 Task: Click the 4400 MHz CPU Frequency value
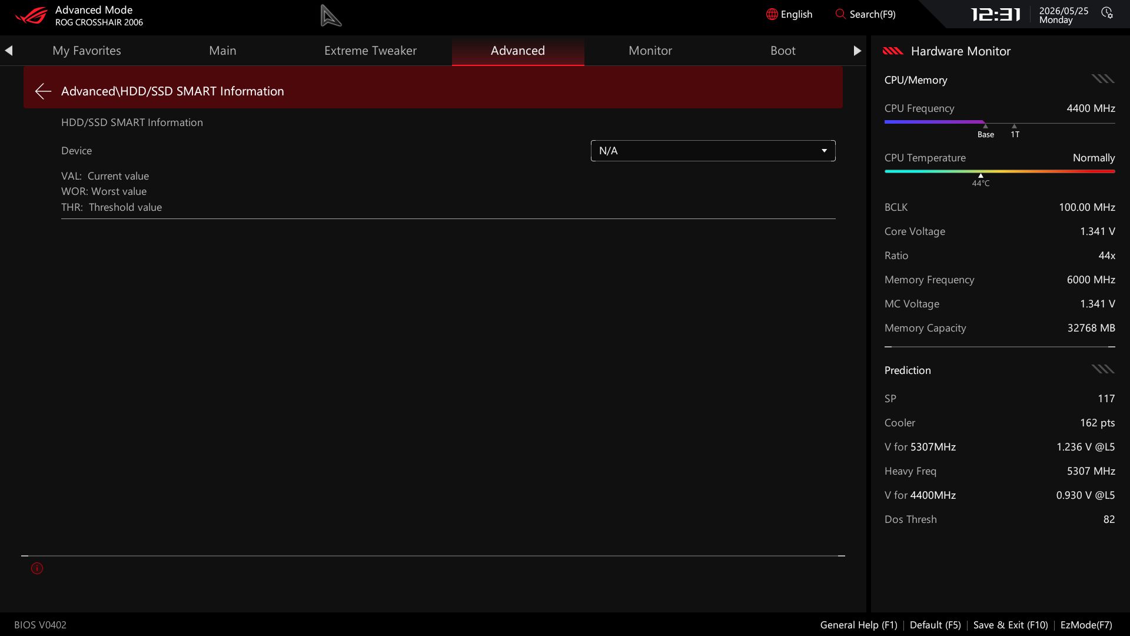[x=1091, y=108]
